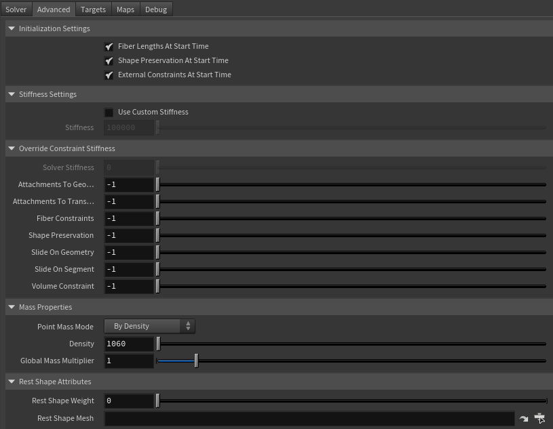
Task: Disable Shape Preservation At Start Time
Action: (109, 60)
